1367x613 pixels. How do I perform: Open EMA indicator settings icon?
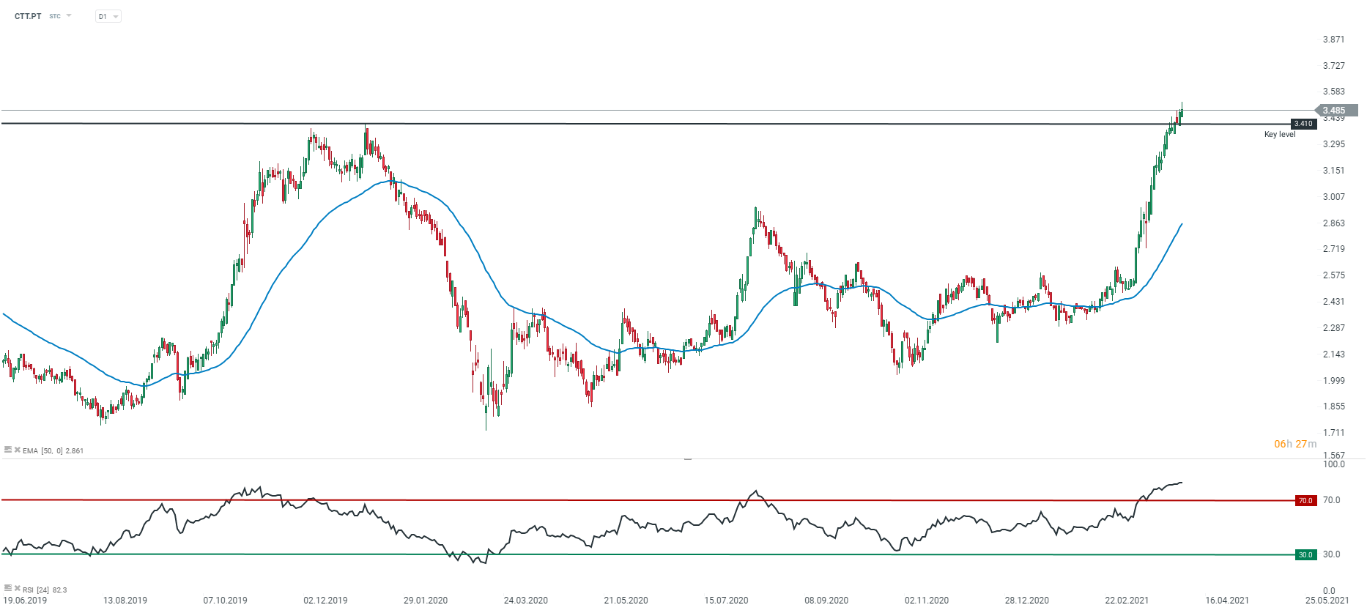tap(8, 450)
